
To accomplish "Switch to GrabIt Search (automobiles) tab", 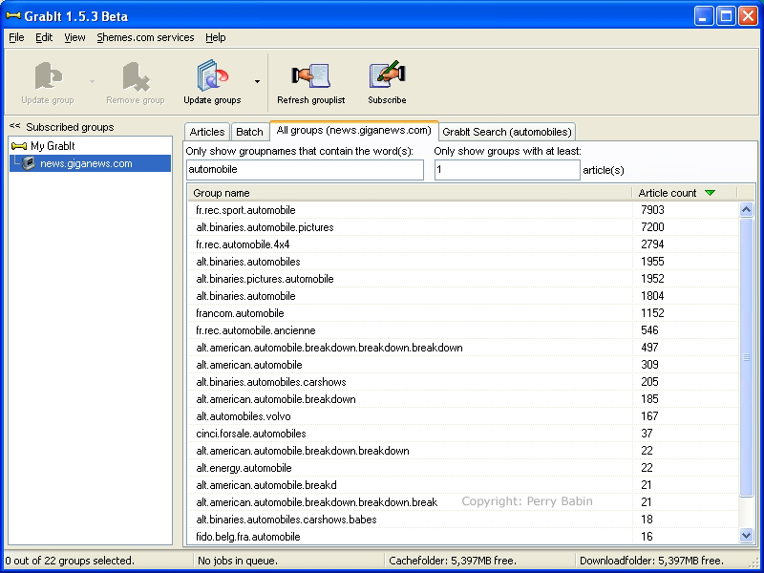I will click(507, 132).
